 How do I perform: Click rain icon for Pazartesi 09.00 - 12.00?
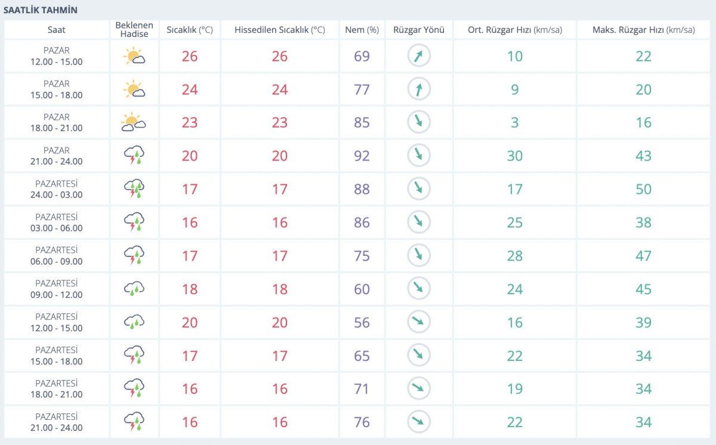point(134,289)
